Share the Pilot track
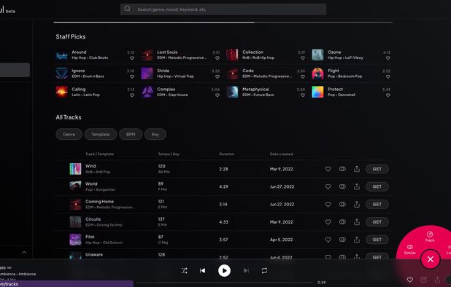451x287 pixels. click(357, 240)
